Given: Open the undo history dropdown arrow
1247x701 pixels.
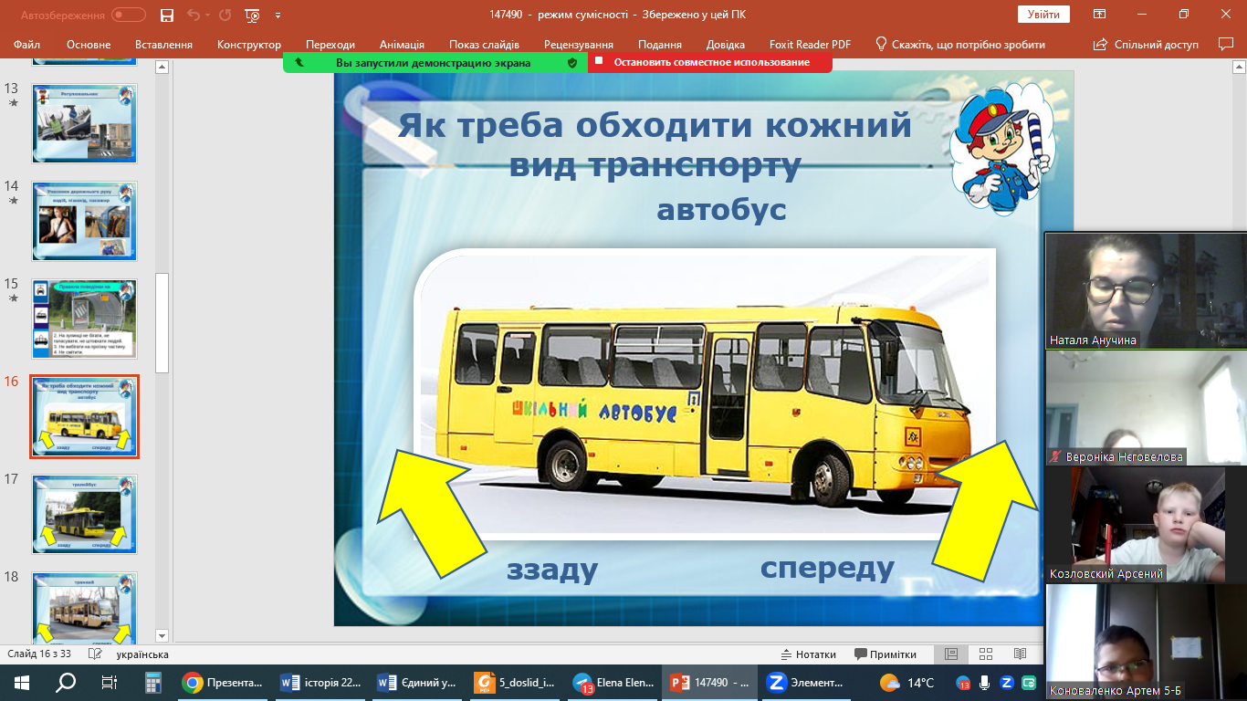Looking at the screenshot, I should (207, 15).
